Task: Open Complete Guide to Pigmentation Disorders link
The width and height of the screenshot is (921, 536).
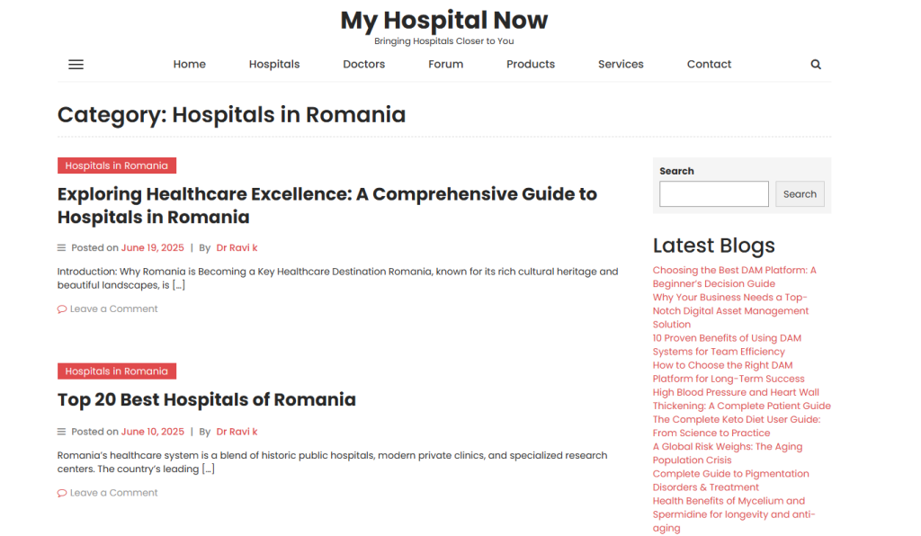Action: (730, 480)
